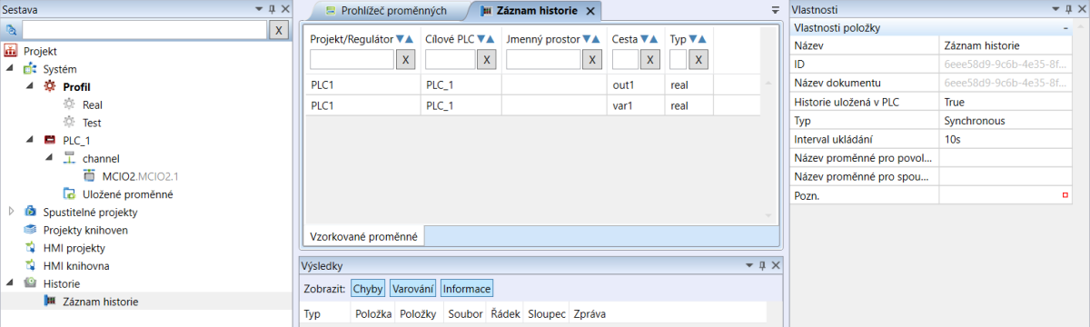The height and width of the screenshot is (327, 1090).
Task: Select the Uložené proměnné icon
Action: tap(68, 193)
